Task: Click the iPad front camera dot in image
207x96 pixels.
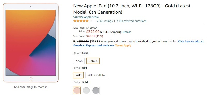Action: (x=31, y=6)
